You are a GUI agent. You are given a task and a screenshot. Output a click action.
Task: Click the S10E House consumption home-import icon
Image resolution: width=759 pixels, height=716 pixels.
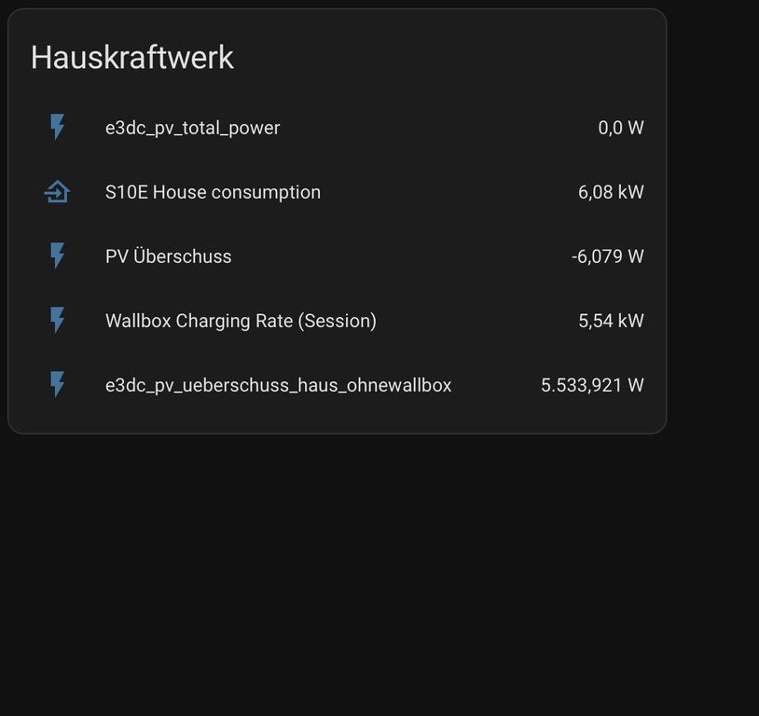coord(57,192)
